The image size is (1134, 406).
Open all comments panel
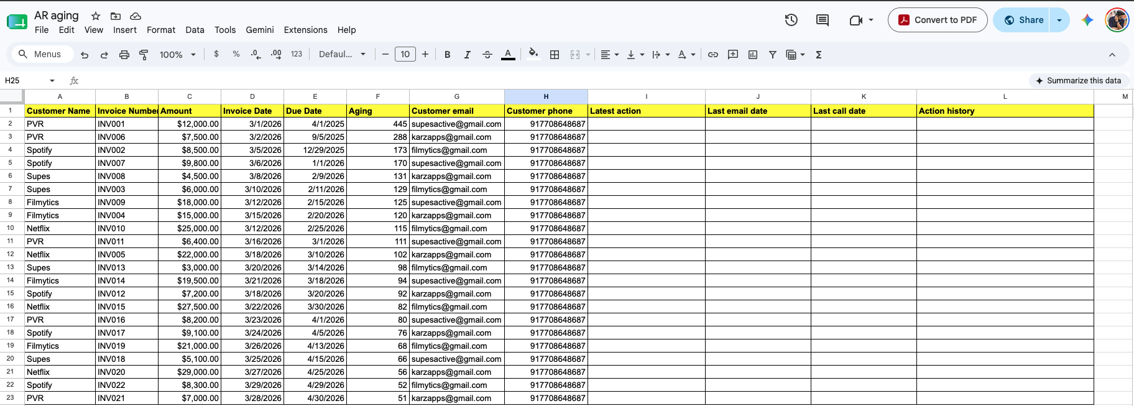823,20
